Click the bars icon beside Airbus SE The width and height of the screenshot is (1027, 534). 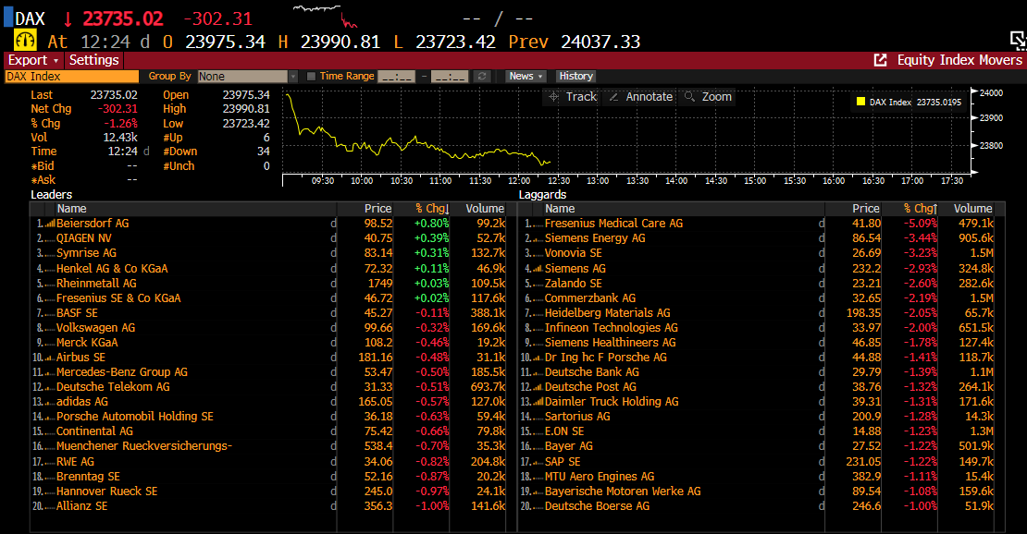tap(50, 358)
